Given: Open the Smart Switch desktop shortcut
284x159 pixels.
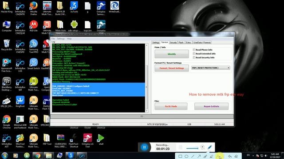Looking at the screenshot, I should coord(34,64).
